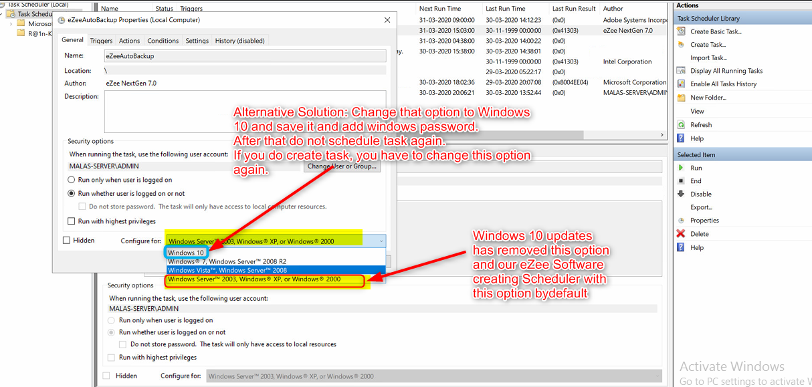Screen dimensions: 812x387
Task: Click the eZeeAutoBackup Properties title bar icon
Action: [62, 20]
